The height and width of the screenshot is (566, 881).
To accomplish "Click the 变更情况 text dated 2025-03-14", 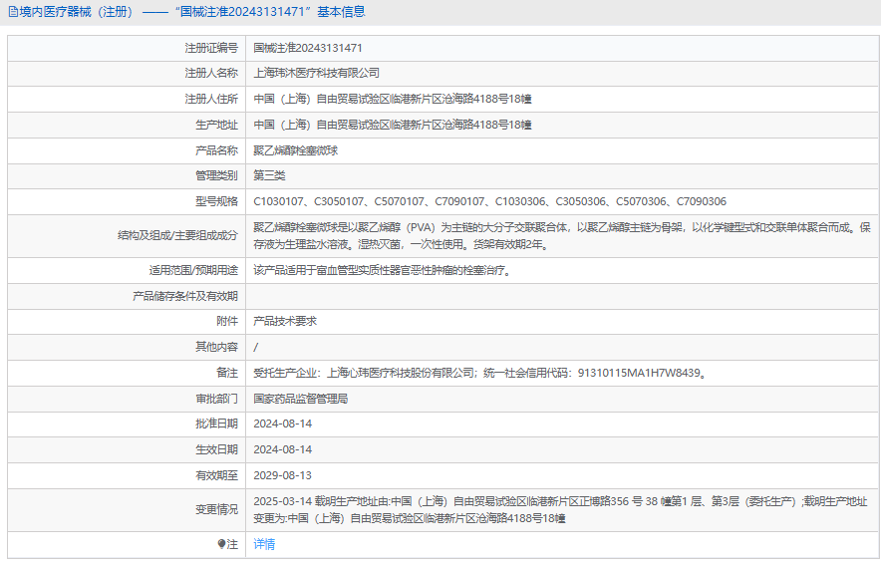I will click(559, 509).
